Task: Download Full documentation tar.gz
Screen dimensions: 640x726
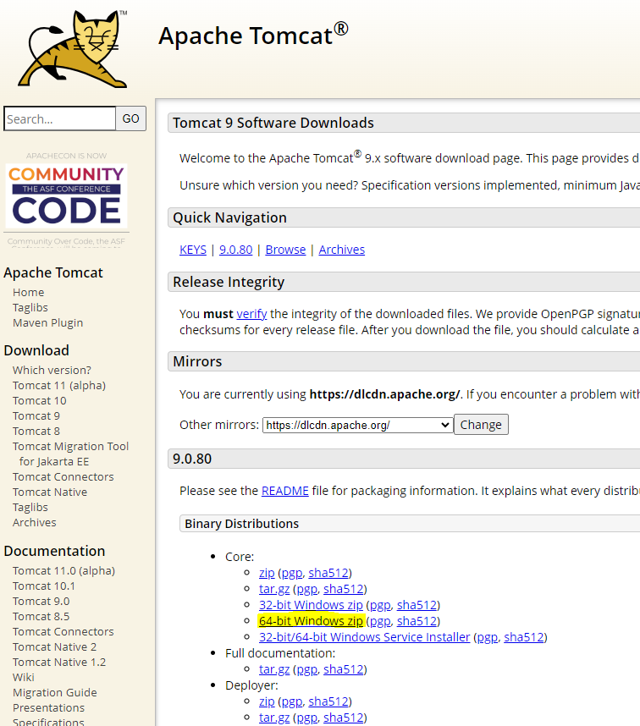Action: pos(274,669)
